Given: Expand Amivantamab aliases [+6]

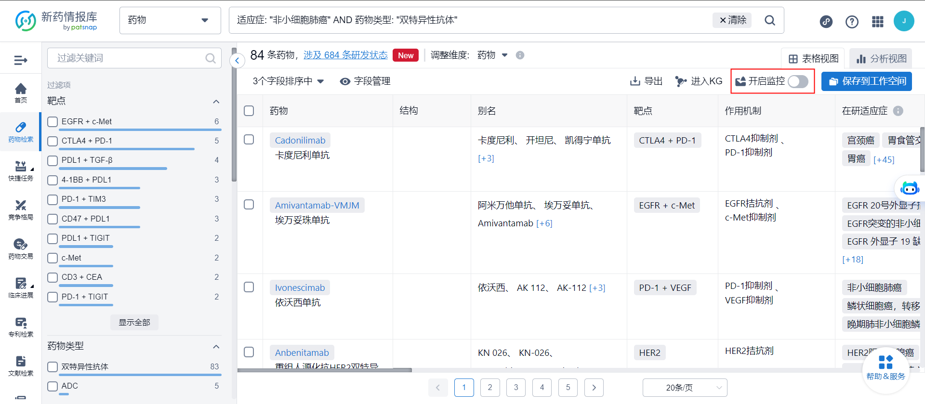Looking at the screenshot, I should pos(544,223).
